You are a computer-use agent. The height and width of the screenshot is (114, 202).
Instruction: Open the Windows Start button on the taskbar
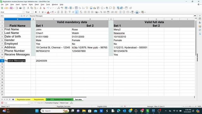click(37, 111)
